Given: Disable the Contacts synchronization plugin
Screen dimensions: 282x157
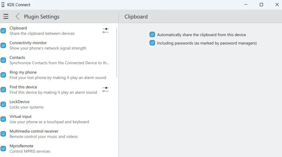Looking at the screenshot, I should [x=3, y=60].
